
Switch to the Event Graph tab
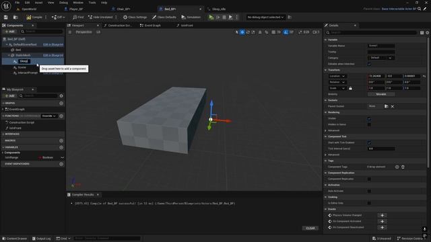[150, 26]
